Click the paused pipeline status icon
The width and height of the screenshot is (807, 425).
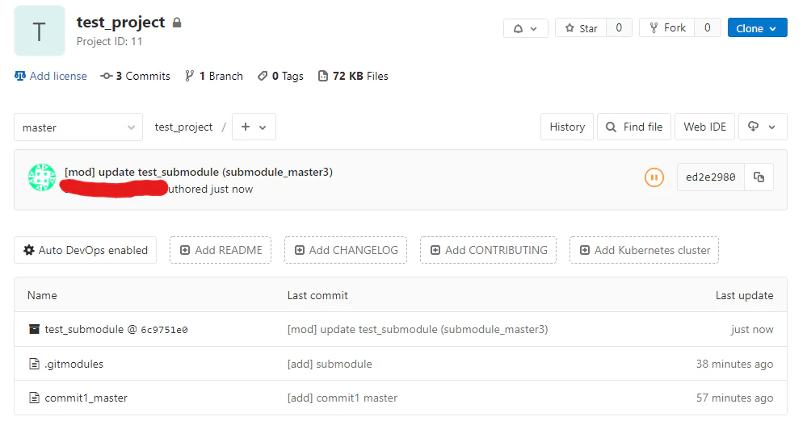point(654,177)
